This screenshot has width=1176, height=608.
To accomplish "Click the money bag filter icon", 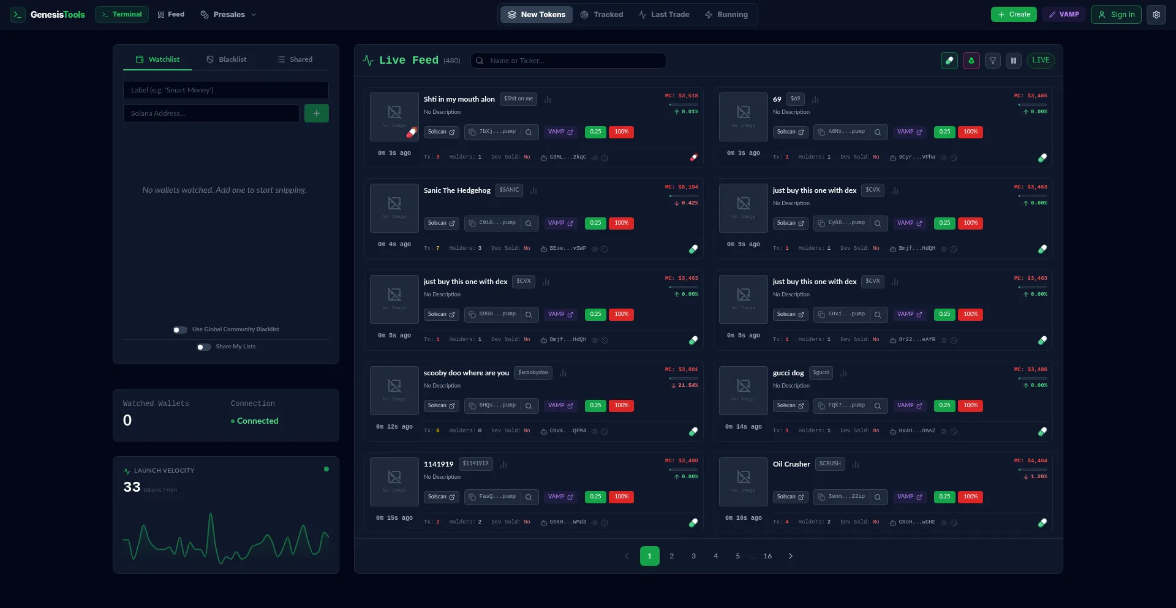I will click(x=971, y=61).
